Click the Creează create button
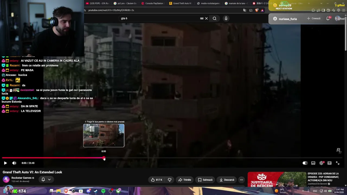The height and width of the screenshot is (195, 347). [x=314, y=18]
